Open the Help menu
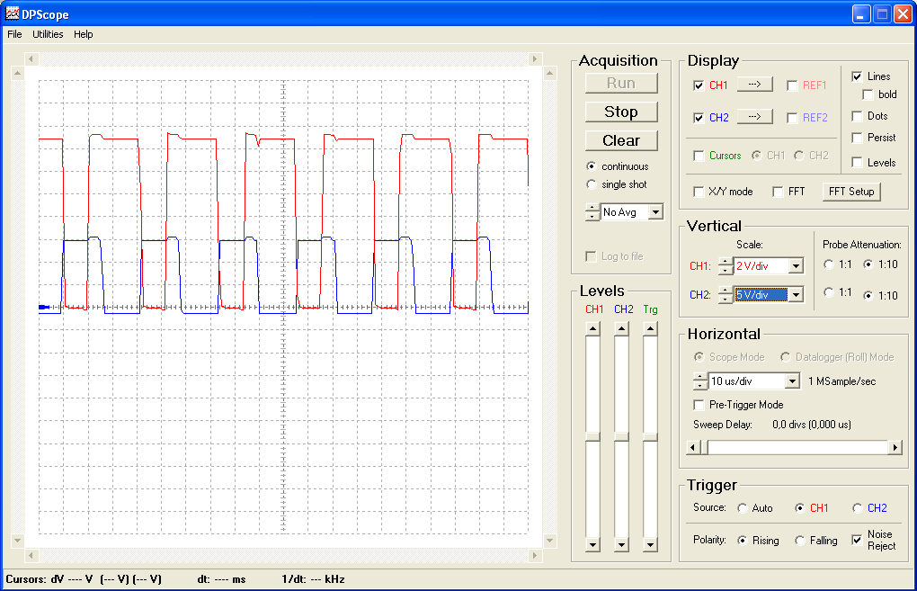The height and width of the screenshot is (591, 917). click(x=83, y=34)
